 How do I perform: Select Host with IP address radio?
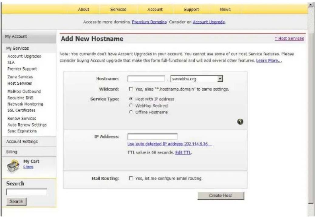131,99
